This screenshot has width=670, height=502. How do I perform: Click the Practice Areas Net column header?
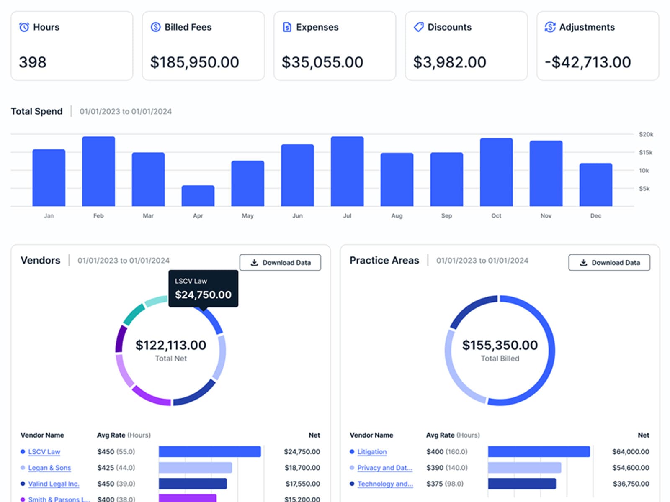[x=643, y=435]
